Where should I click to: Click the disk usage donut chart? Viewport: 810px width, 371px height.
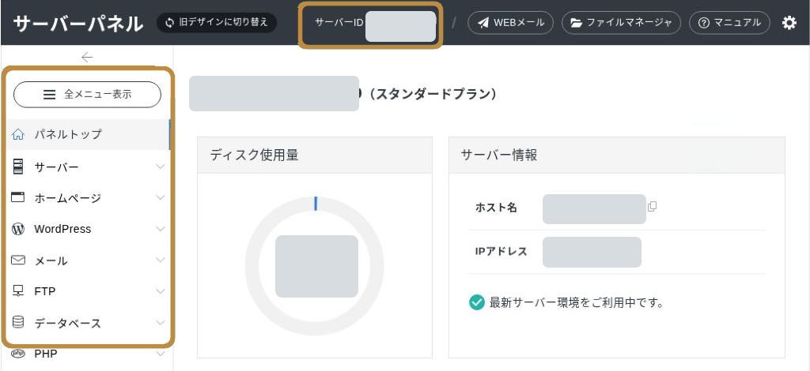(315, 266)
